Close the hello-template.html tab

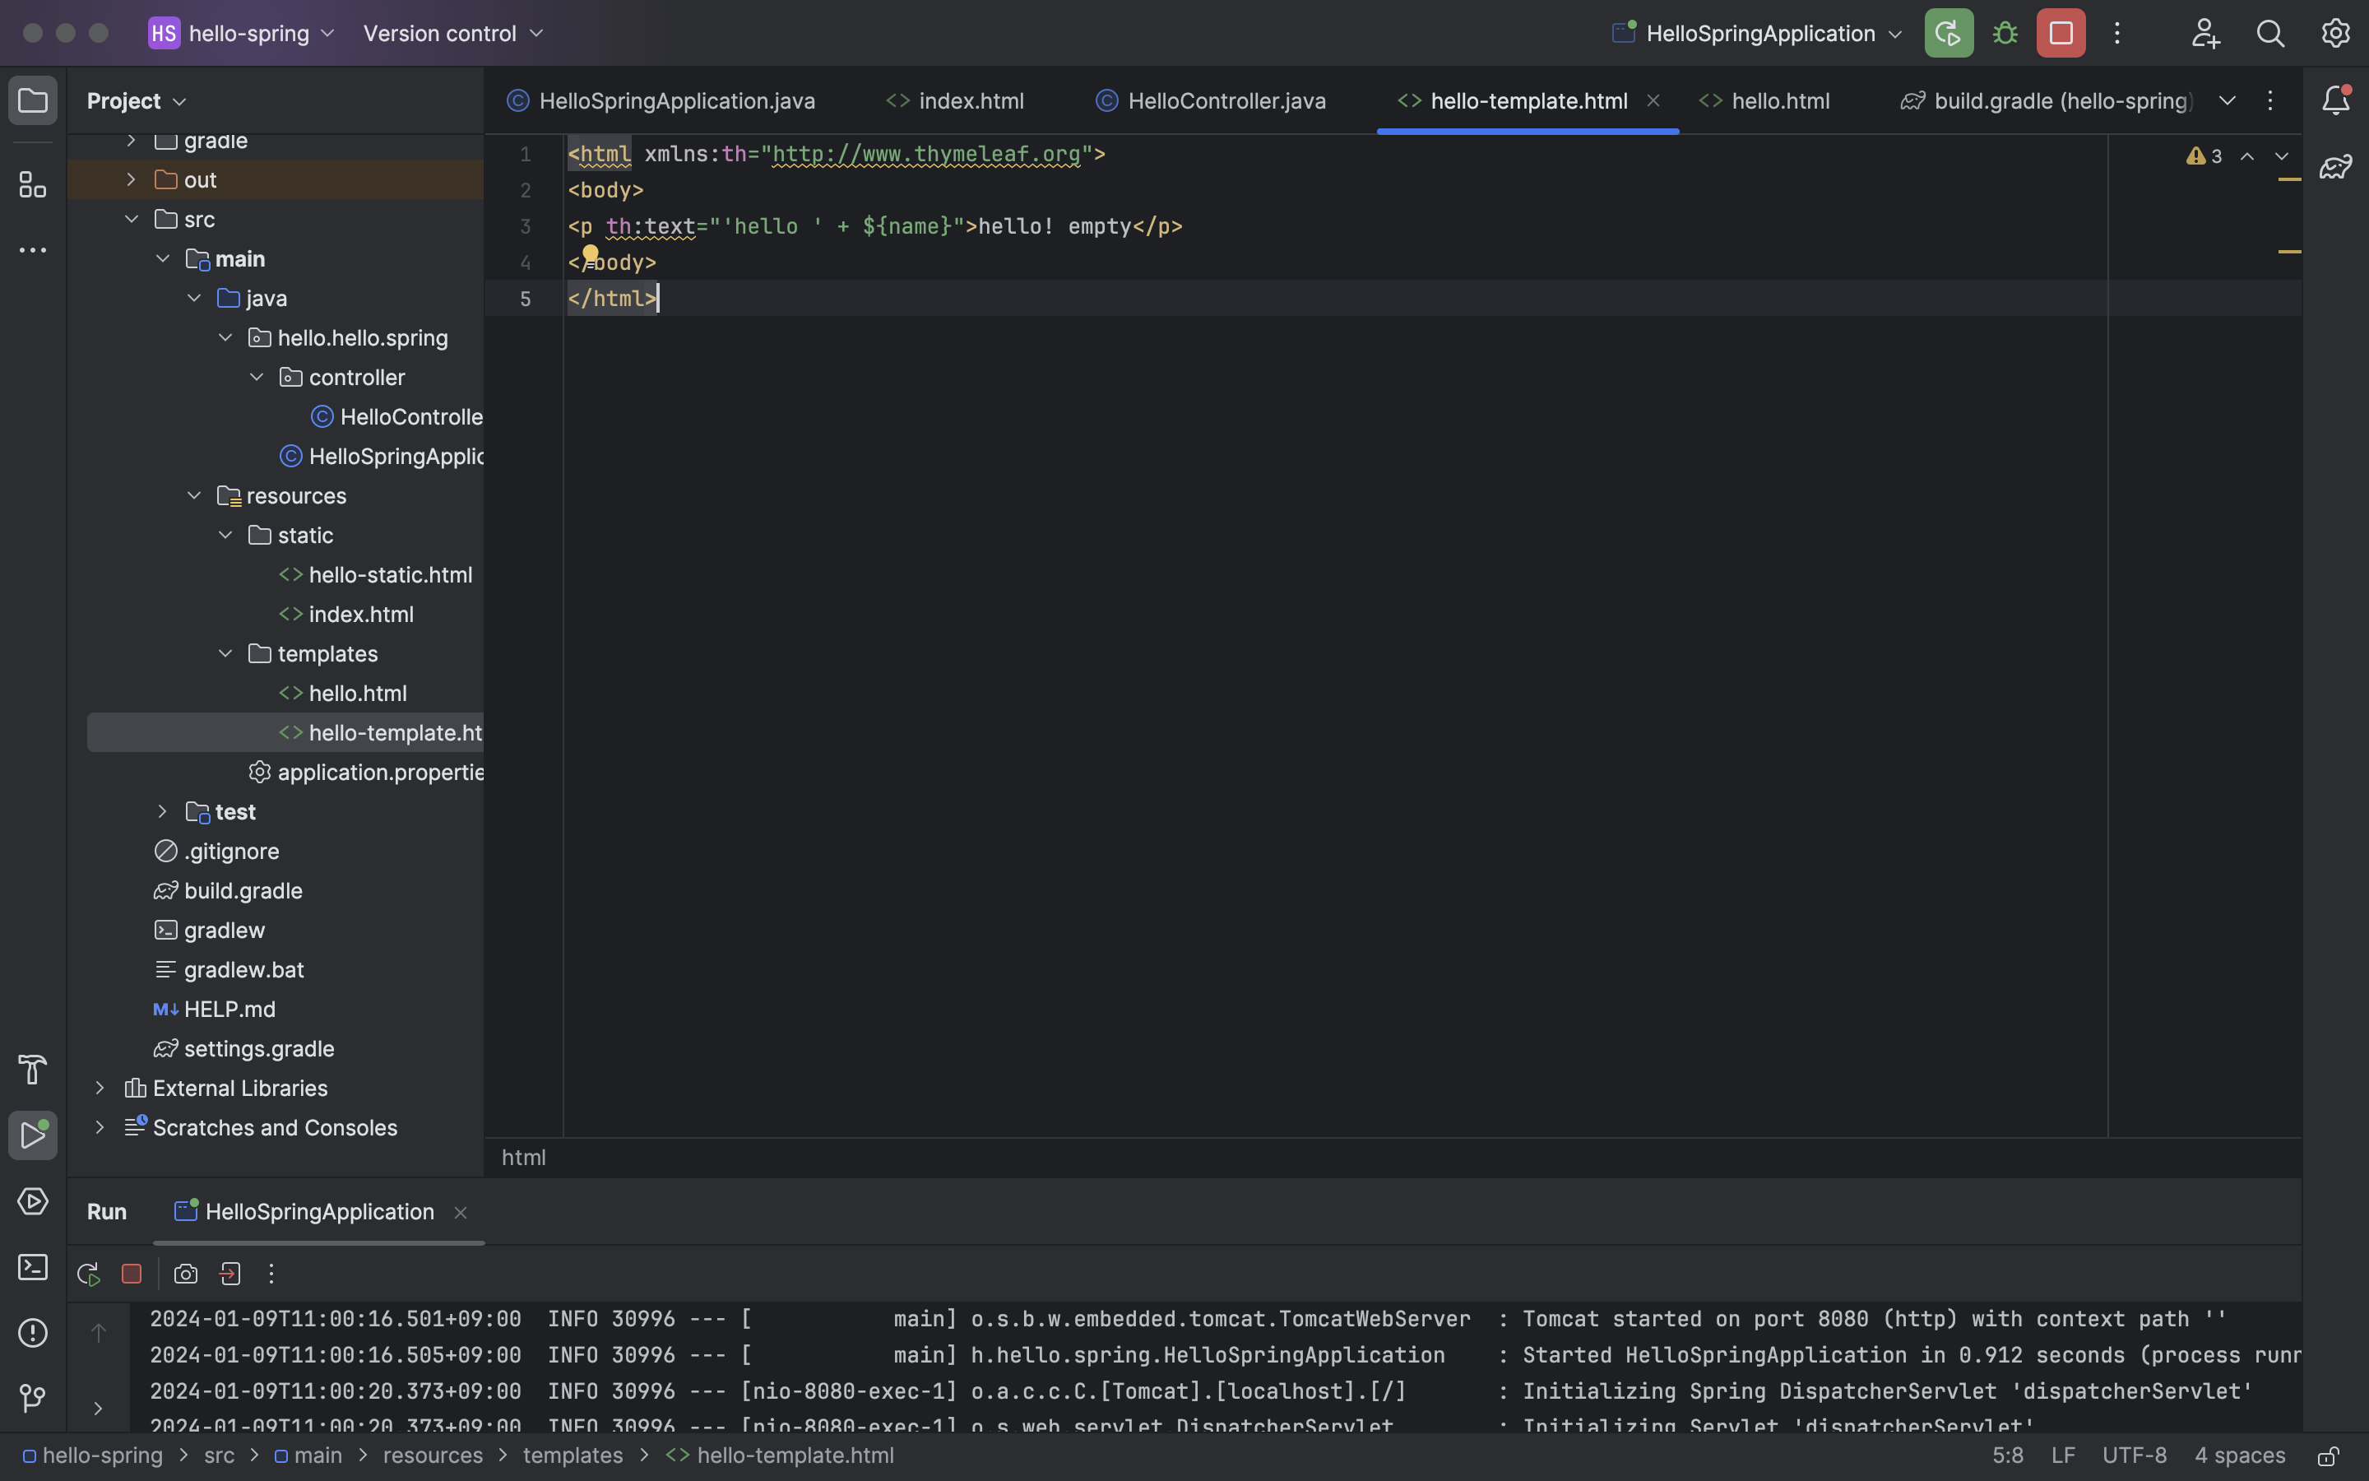coord(1653,100)
